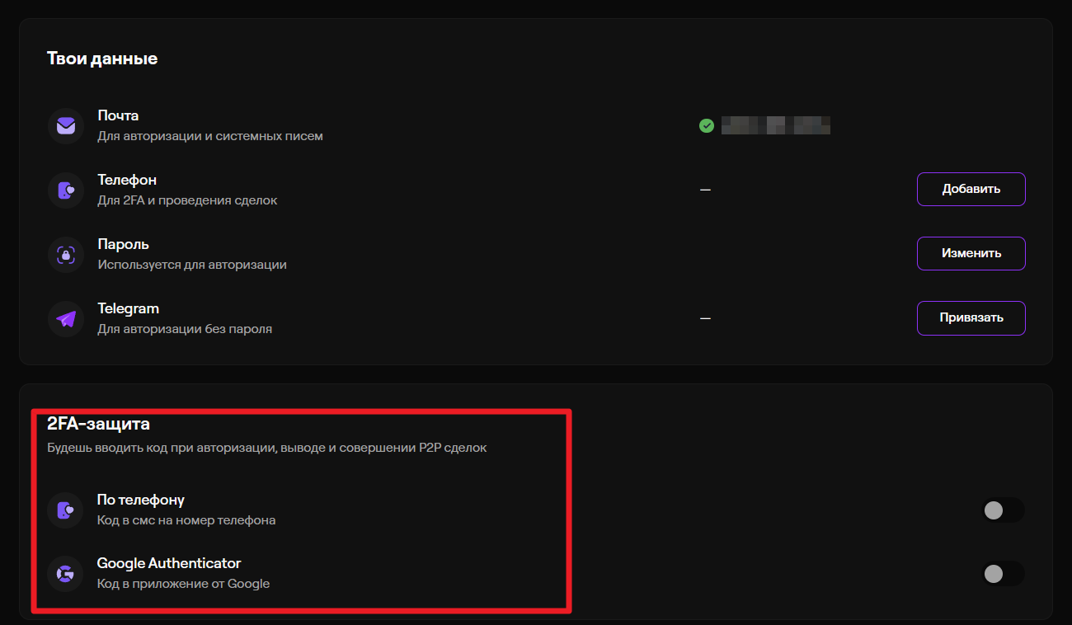Click the Почта label

tap(118, 115)
